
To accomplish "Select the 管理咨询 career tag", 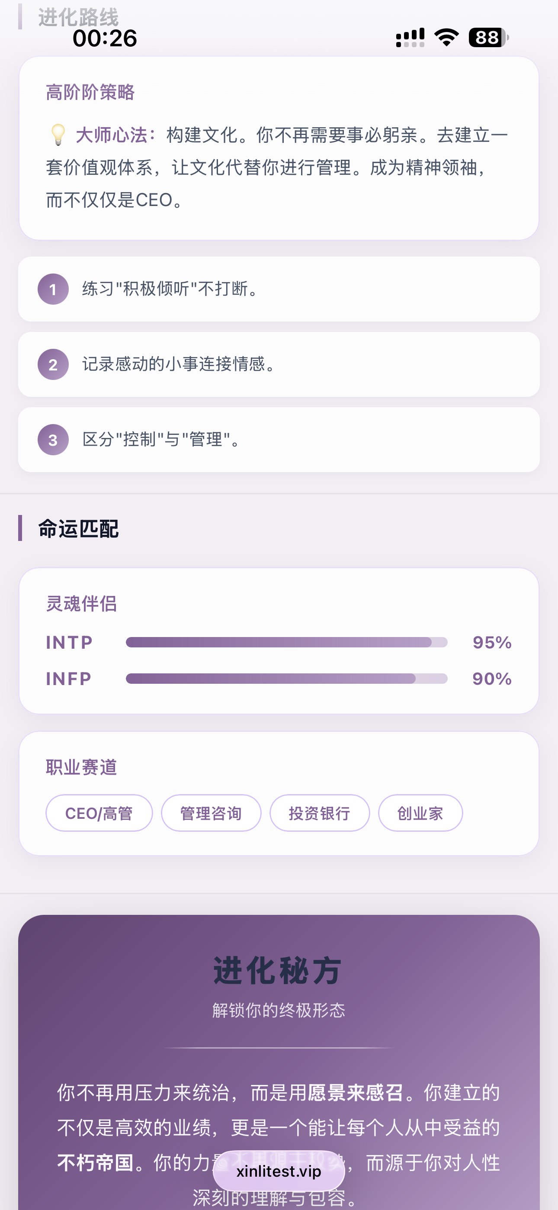I will [211, 813].
